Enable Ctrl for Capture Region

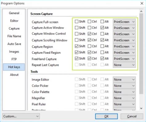pos(89,46)
